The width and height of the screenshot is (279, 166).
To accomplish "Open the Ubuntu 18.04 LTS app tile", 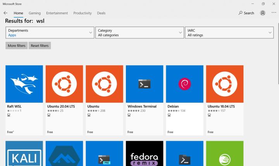I will coord(225,100).
